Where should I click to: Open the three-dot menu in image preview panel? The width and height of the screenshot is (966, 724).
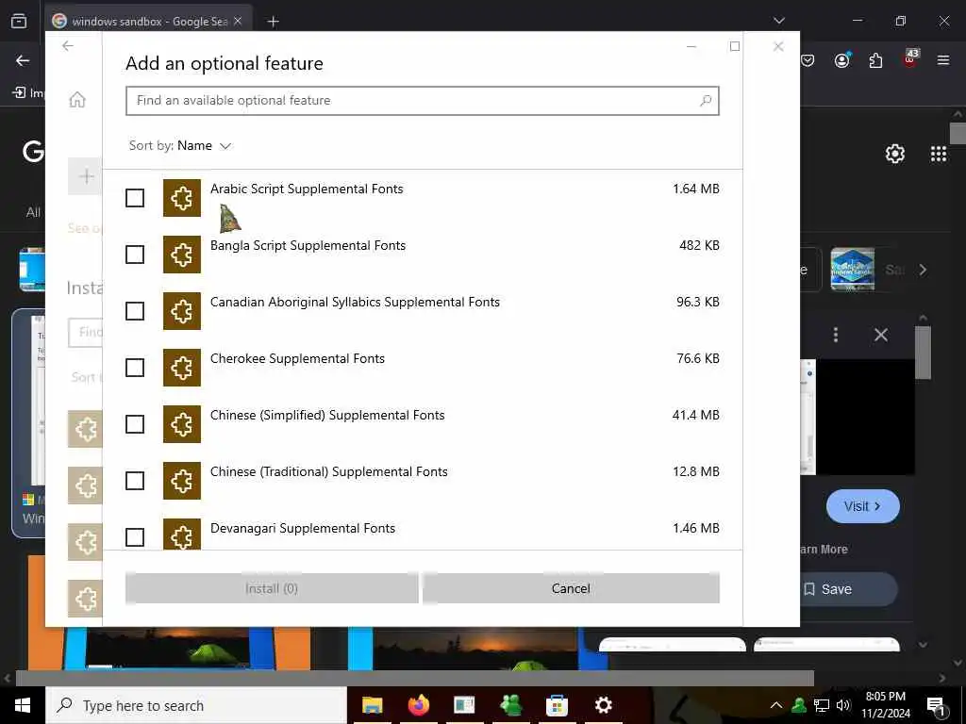click(x=836, y=335)
